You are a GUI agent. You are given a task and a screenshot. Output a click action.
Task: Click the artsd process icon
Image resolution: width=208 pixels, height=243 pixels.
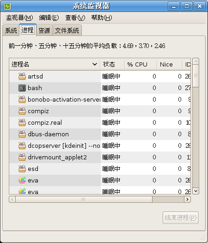click(x=22, y=76)
